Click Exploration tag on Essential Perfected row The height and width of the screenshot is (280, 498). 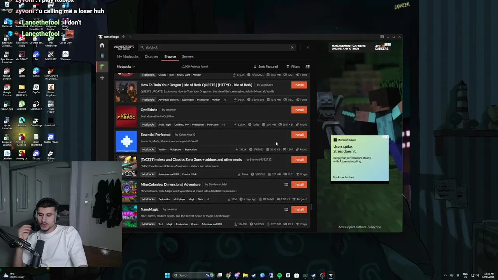(191, 149)
